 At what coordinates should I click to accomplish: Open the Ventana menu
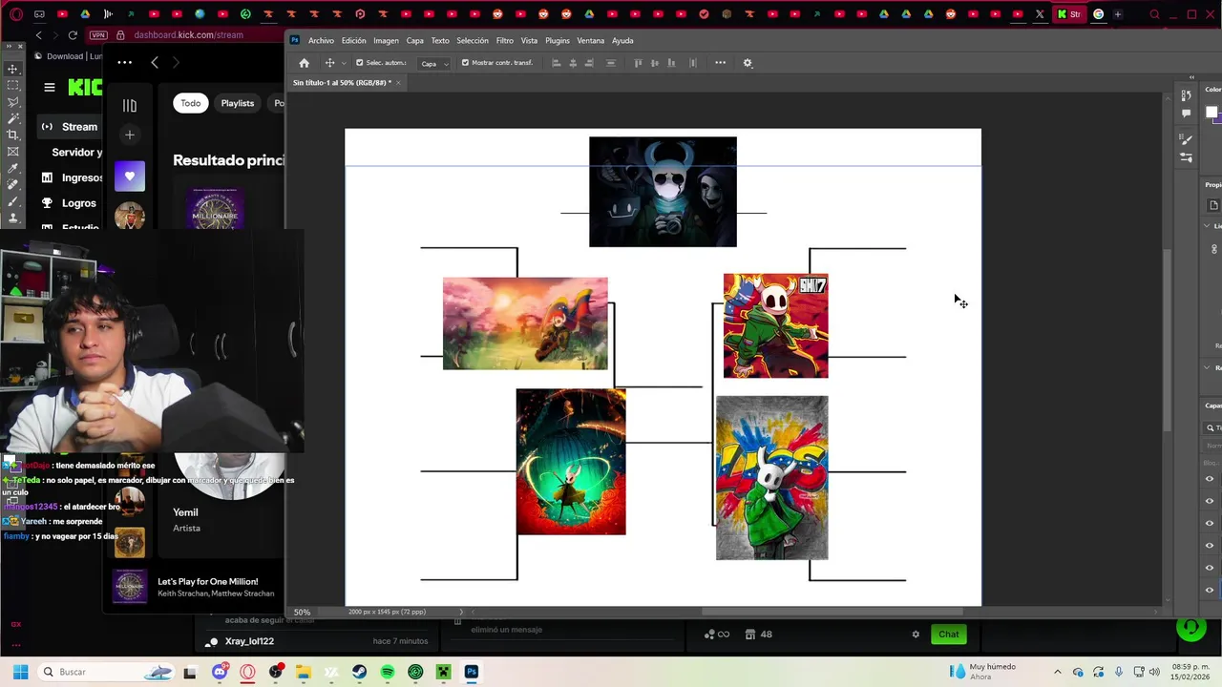590,41
